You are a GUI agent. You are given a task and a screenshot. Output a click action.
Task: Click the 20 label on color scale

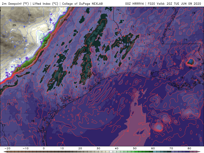[80, 148]
